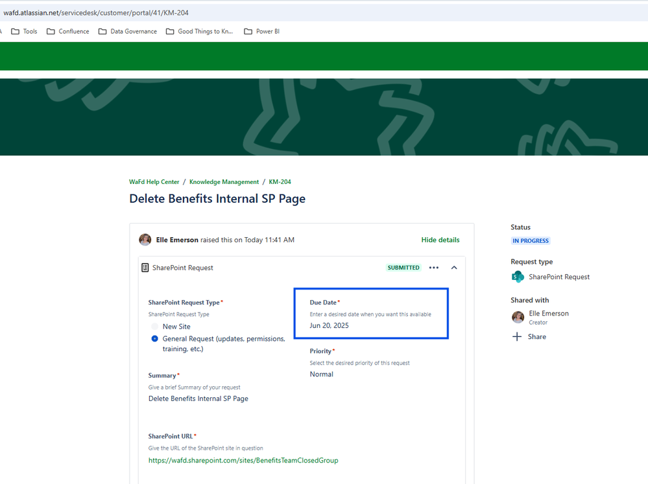
Task: Click the browser address bar URL
Action: (96, 13)
